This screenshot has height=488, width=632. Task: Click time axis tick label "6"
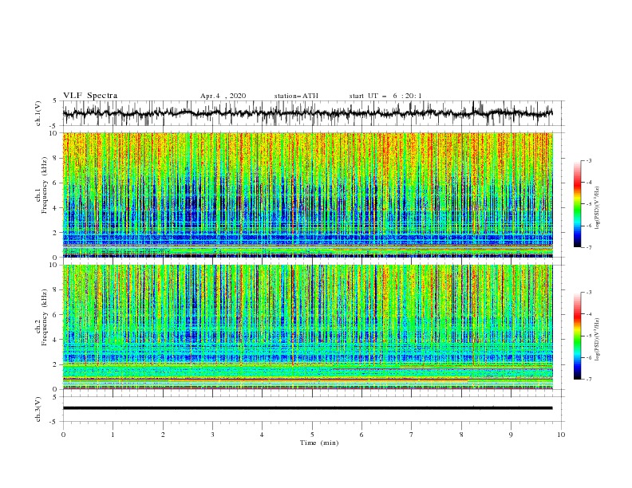pos(361,435)
